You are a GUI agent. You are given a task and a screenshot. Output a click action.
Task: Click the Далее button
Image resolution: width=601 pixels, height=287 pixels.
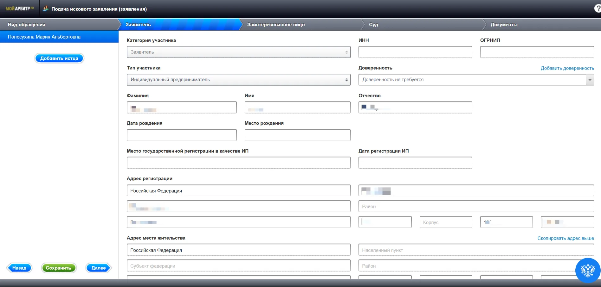[98, 268]
